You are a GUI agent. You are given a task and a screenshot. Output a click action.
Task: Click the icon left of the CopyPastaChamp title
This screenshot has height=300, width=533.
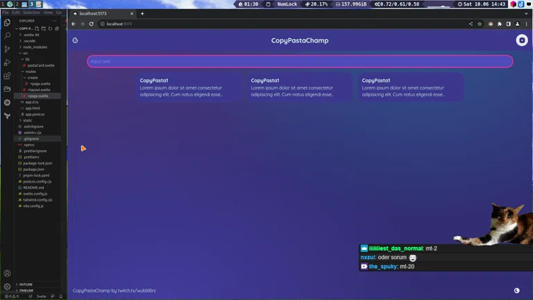[x=75, y=40]
